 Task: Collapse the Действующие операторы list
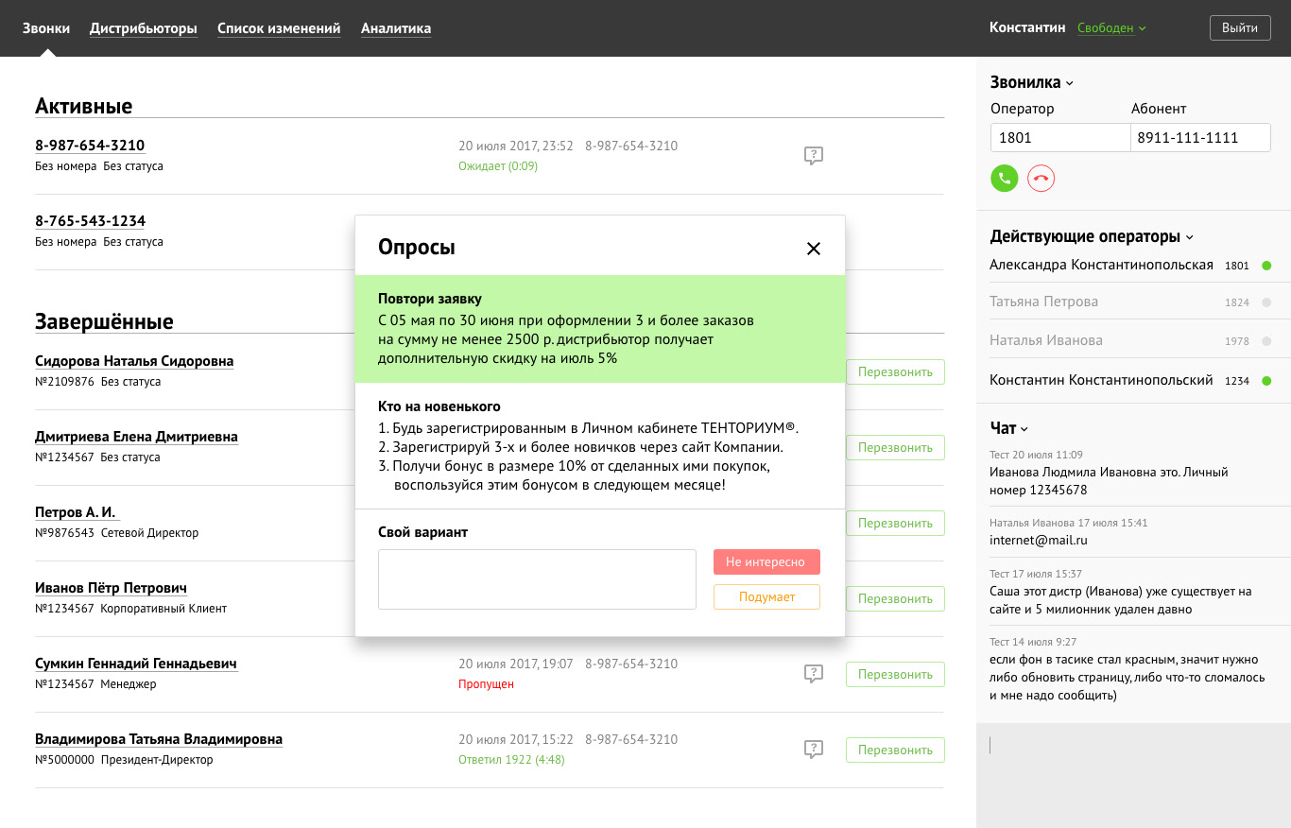(x=1191, y=236)
